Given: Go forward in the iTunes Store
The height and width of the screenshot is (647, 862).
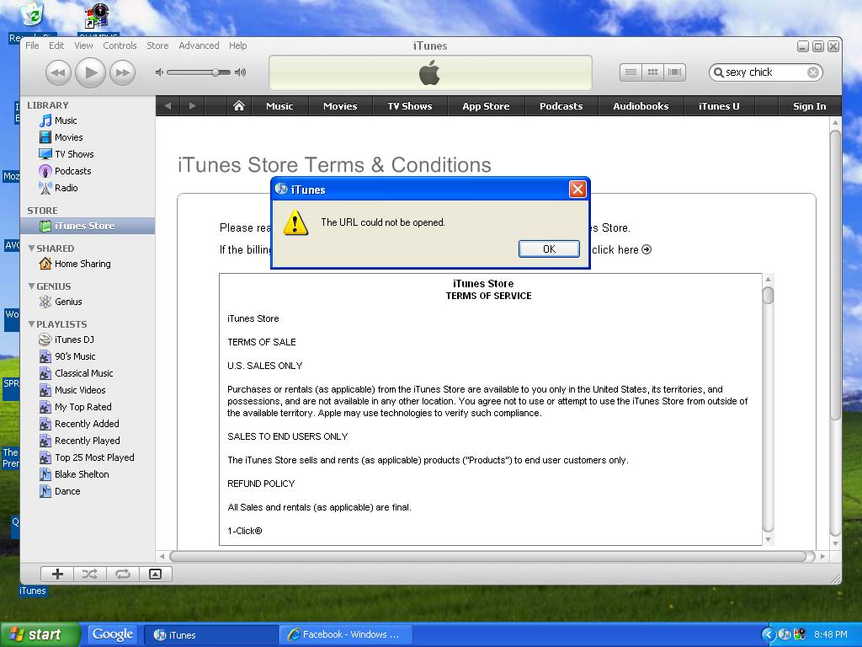Looking at the screenshot, I should tap(192, 105).
